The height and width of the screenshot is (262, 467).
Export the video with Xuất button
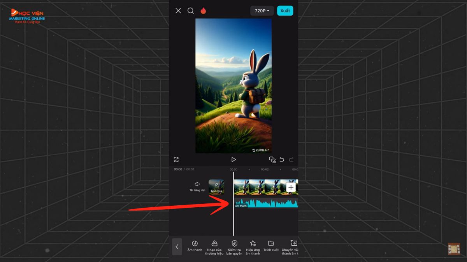(285, 11)
